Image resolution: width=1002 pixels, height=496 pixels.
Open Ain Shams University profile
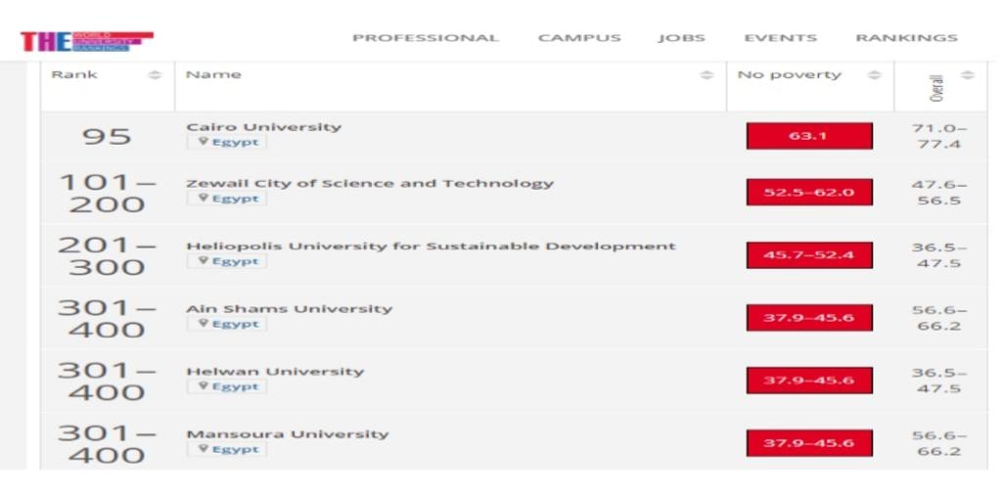(x=289, y=308)
